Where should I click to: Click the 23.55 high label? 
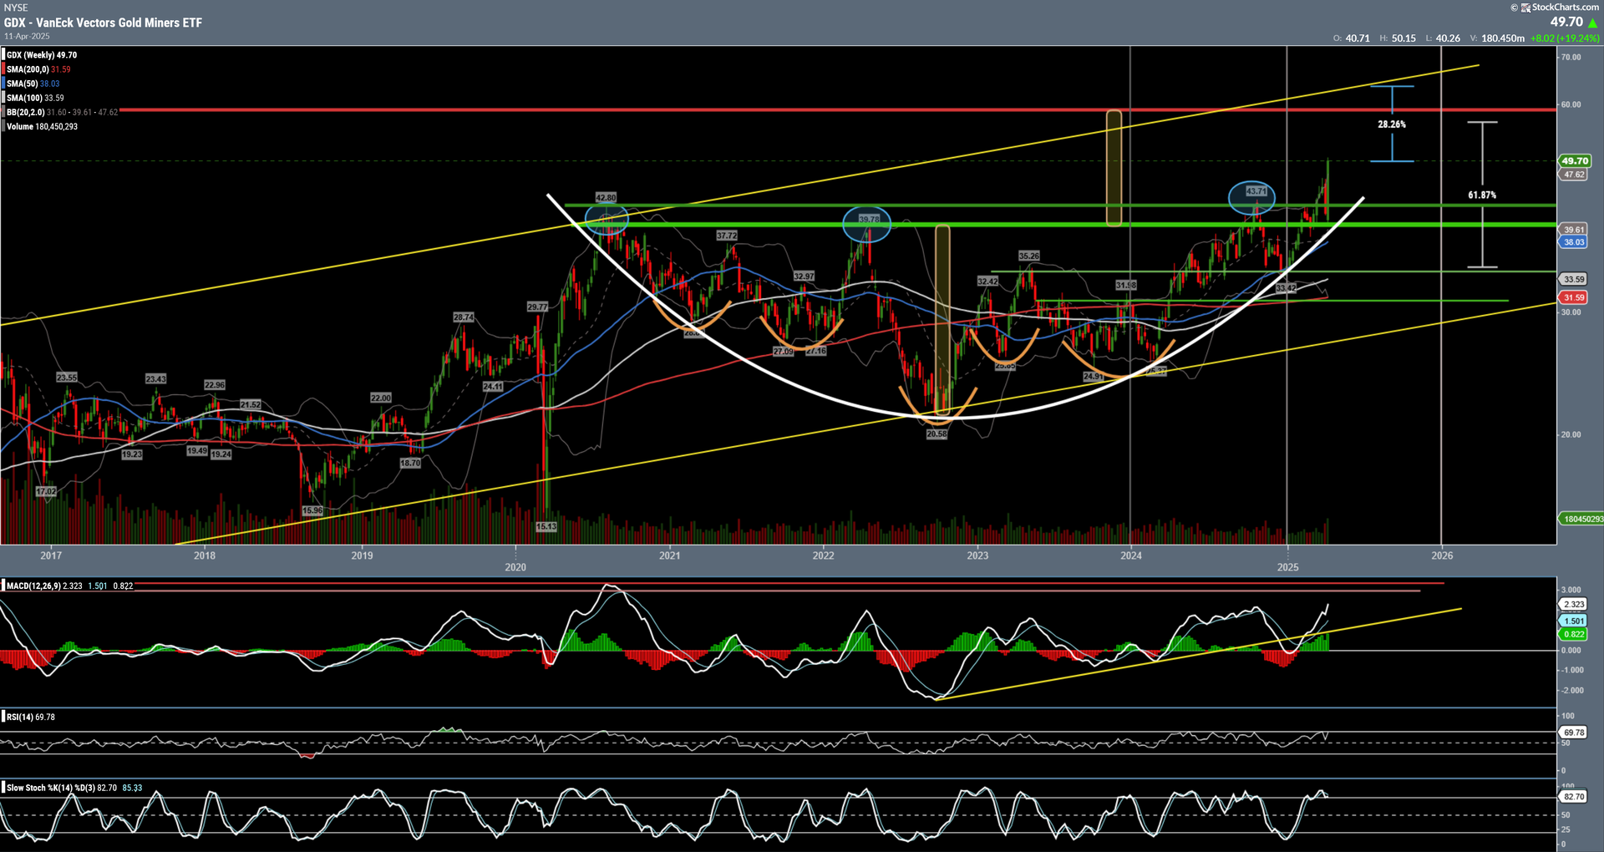[67, 378]
